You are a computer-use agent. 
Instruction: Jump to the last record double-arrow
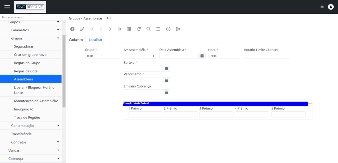pos(120,29)
